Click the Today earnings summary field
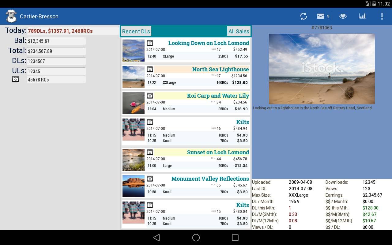 click(73, 31)
